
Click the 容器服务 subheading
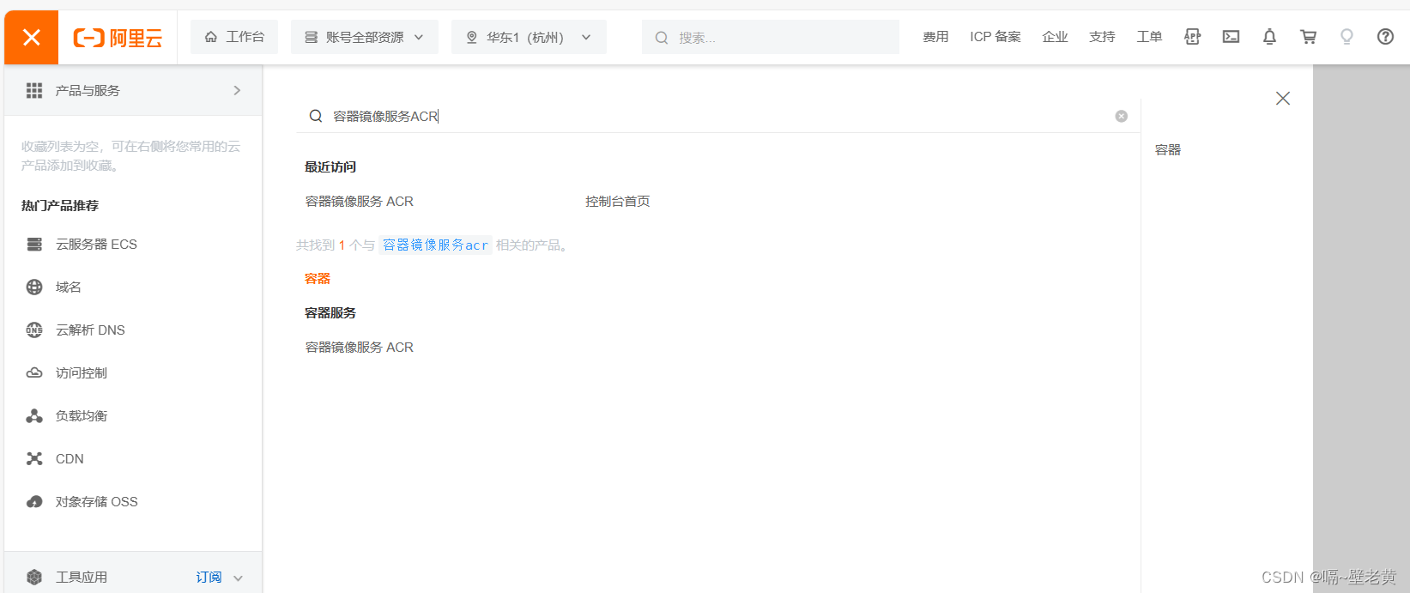[x=330, y=313]
